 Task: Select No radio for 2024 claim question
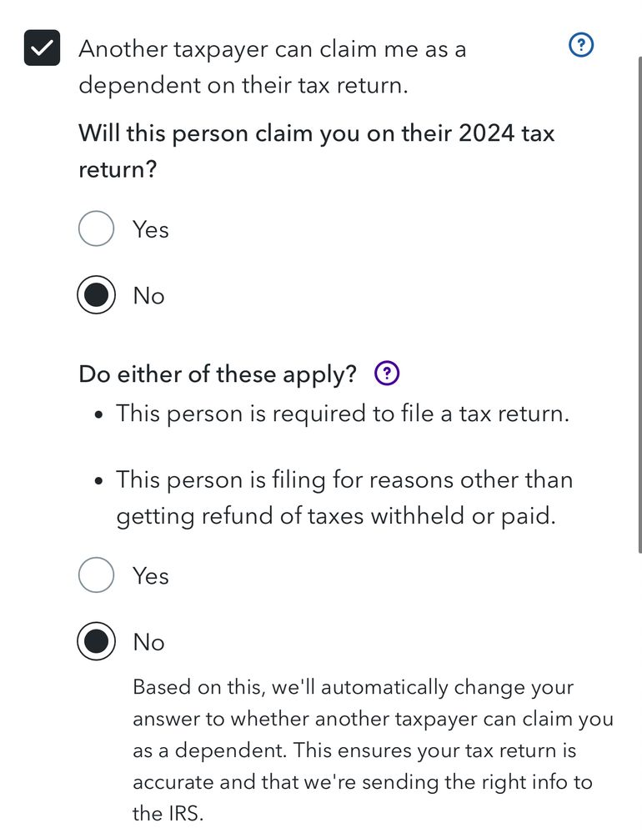point(96,296)
